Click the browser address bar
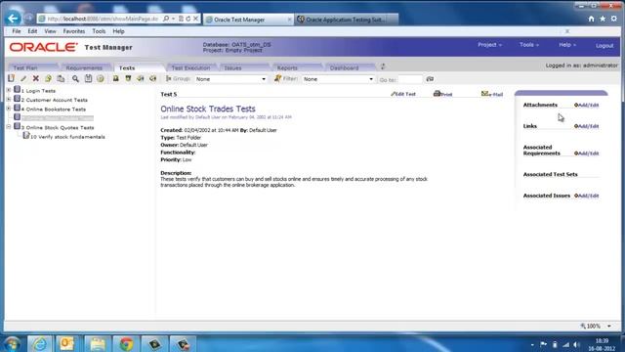625x352 pixels. [x=103, y=19]
